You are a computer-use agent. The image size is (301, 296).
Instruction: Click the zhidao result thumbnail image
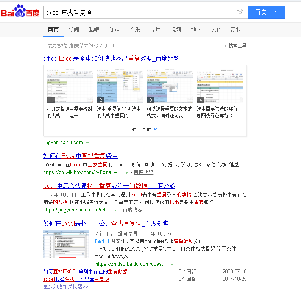pyautogui.click(x=66, y=244)
